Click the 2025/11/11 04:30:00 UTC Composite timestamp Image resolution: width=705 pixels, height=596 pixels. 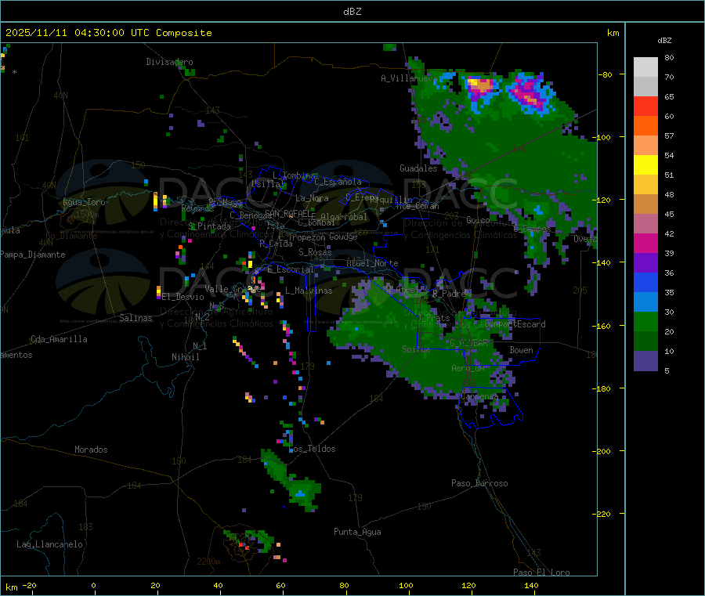coord(108,33)
